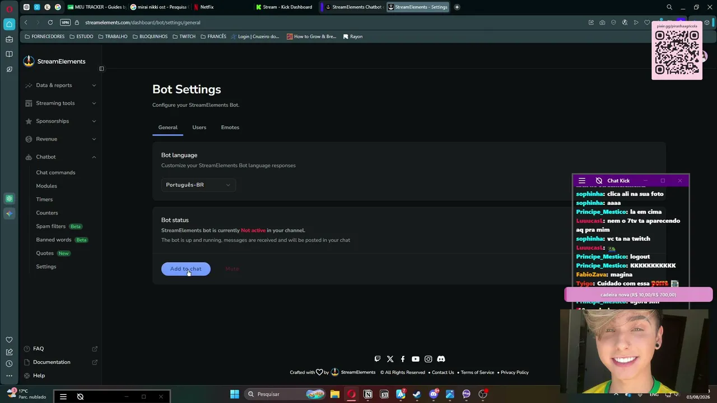The width and height of the screenshot is (717, 403).
Task: Open Chat commands in sidebar
Action: pos(55,172)
